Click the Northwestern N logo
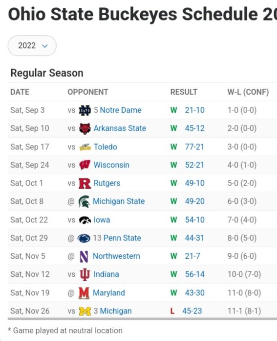Image resolution: width=277 pixels, height=341 pixels. pos(84,256)
